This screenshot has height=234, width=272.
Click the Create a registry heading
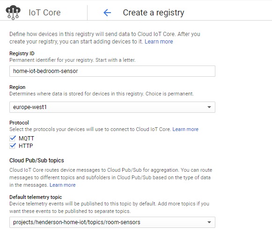click(x=154, y=13)
